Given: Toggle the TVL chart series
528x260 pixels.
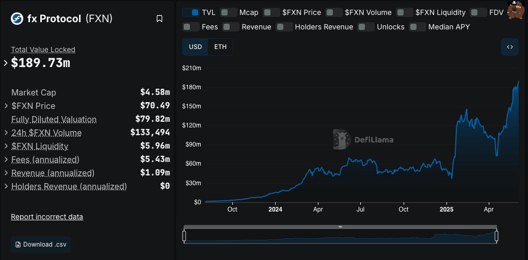Looking at the screenshot, I should coord(191,13).
